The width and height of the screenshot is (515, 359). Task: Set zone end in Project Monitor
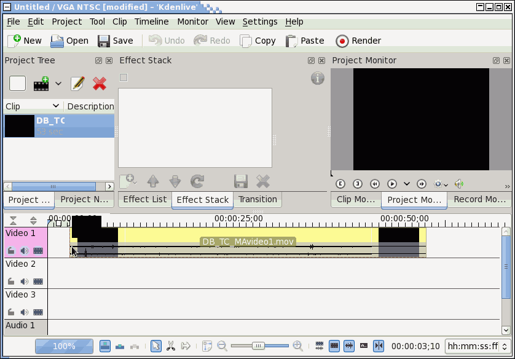[357, 184]
